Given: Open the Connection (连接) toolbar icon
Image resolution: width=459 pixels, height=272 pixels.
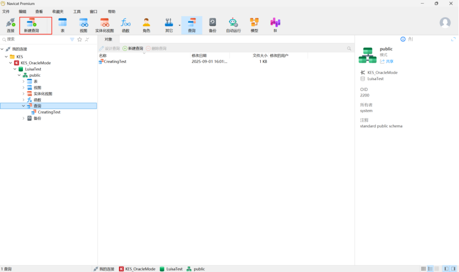Looking at the screenshot, I should coord(10,24).
